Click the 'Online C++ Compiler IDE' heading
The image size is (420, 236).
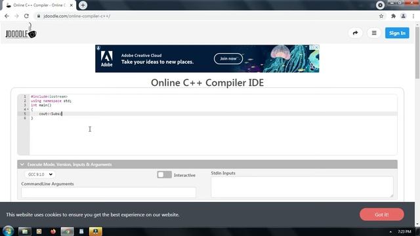[x=207, y=83]
